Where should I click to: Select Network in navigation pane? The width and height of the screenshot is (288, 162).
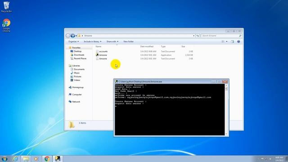click(x=76, y=102)
